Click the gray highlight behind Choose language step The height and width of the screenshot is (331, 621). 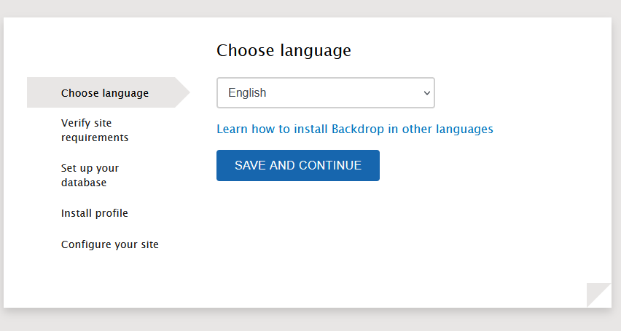click(x=44, y=92)
